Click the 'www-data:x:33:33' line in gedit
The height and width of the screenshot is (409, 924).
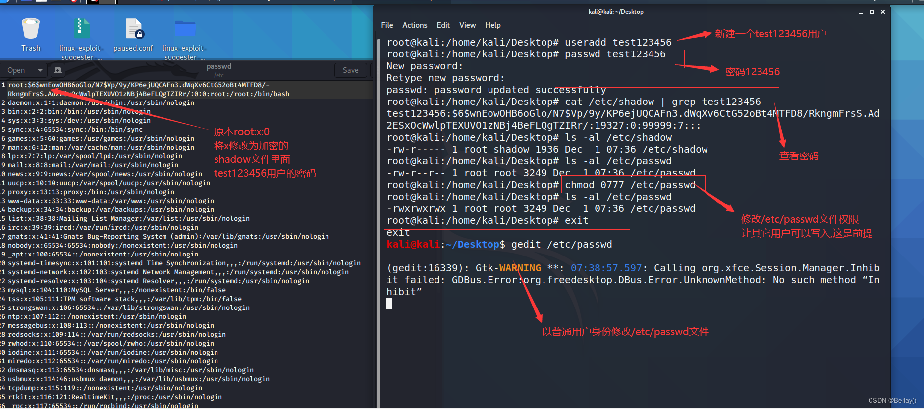click(110, 201)
